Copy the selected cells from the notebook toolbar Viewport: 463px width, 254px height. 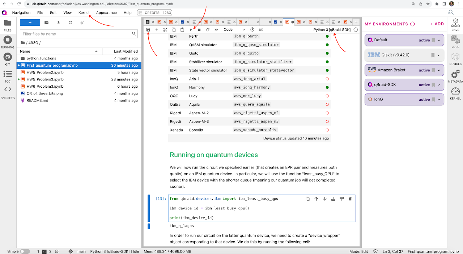point(174,30)
